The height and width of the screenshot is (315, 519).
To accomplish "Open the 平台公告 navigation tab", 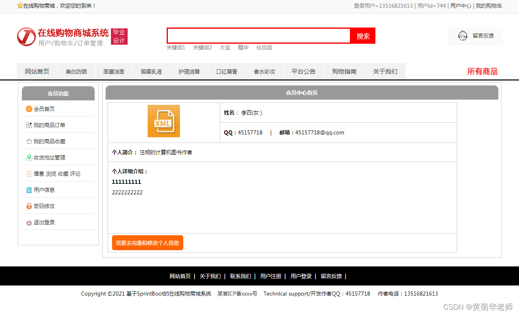I will click(x=304, y=72).
